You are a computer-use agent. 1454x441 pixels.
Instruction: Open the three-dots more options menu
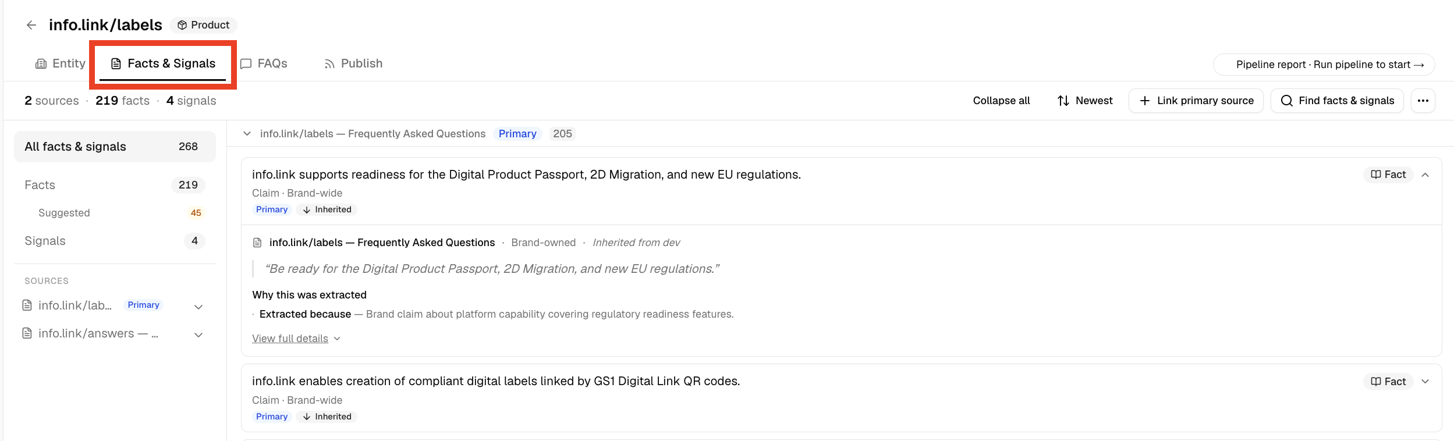[1423, 101]
